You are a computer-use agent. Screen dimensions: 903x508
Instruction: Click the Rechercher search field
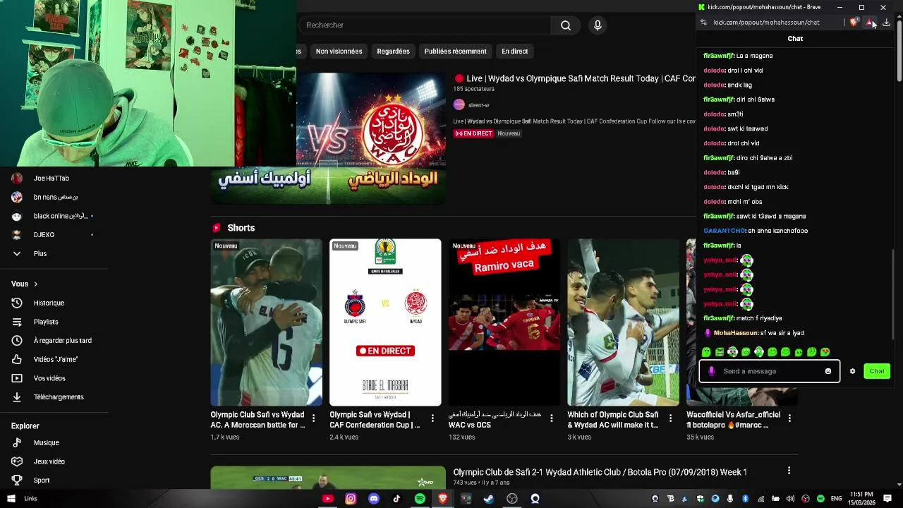tap(425, 25)
